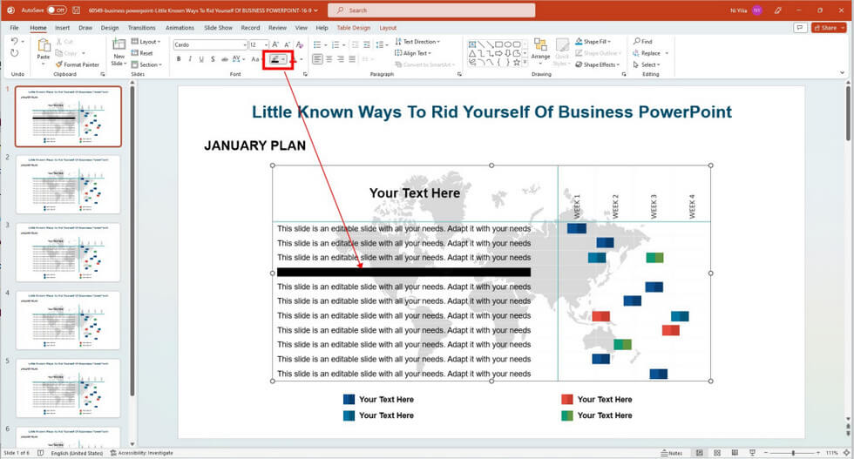The width and height of the screenshot is (854, 459).
Task: Switch to the Design tab
Action: click(110, 28)
